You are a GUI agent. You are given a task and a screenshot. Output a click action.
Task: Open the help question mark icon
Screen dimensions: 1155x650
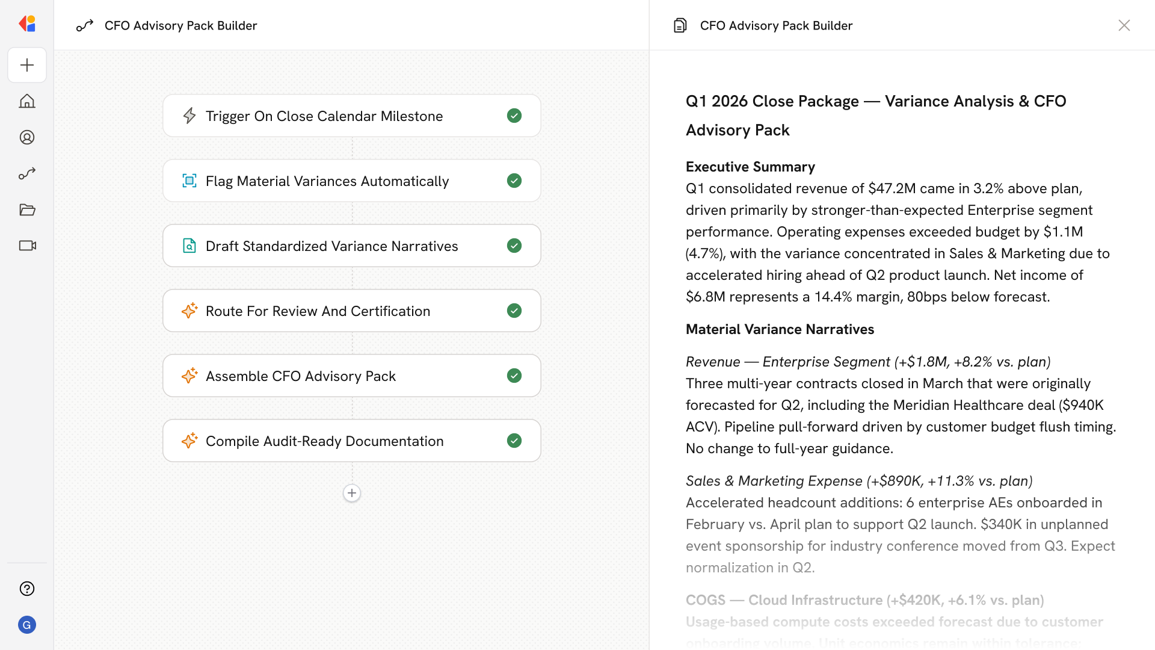pos(27,589)
